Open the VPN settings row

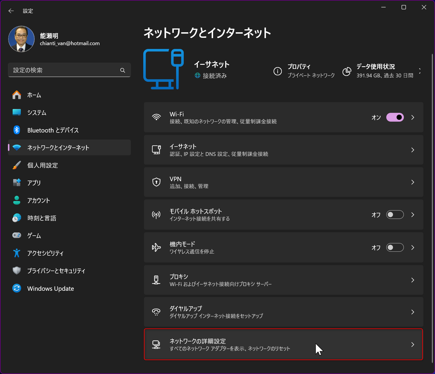tap(284, 182)
